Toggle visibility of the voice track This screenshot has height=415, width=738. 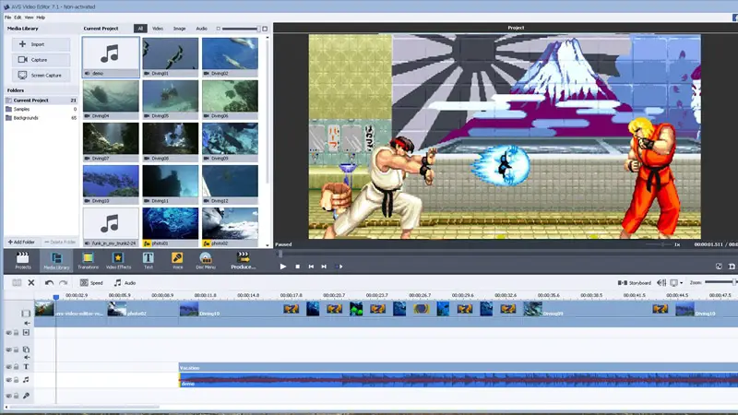[x=8, y=396]
